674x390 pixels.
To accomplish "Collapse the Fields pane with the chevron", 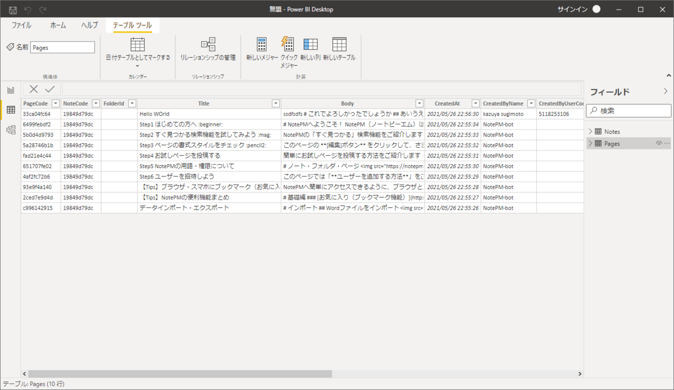I will point(666,91).
